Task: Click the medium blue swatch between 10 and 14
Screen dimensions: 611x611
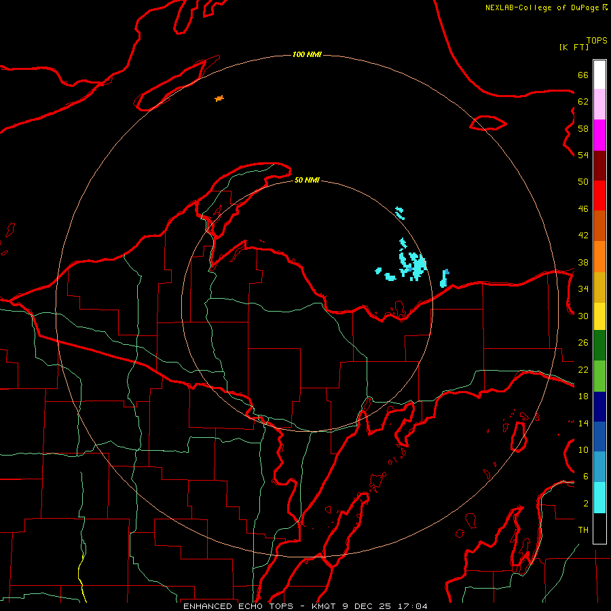Action: pos(599,437)
